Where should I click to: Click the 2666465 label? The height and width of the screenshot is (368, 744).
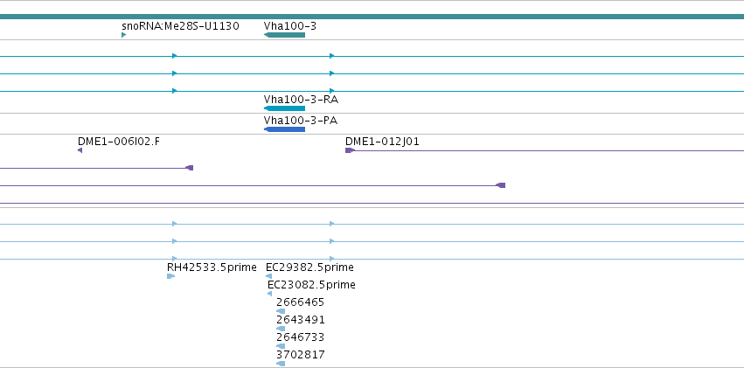click(301, 302)
